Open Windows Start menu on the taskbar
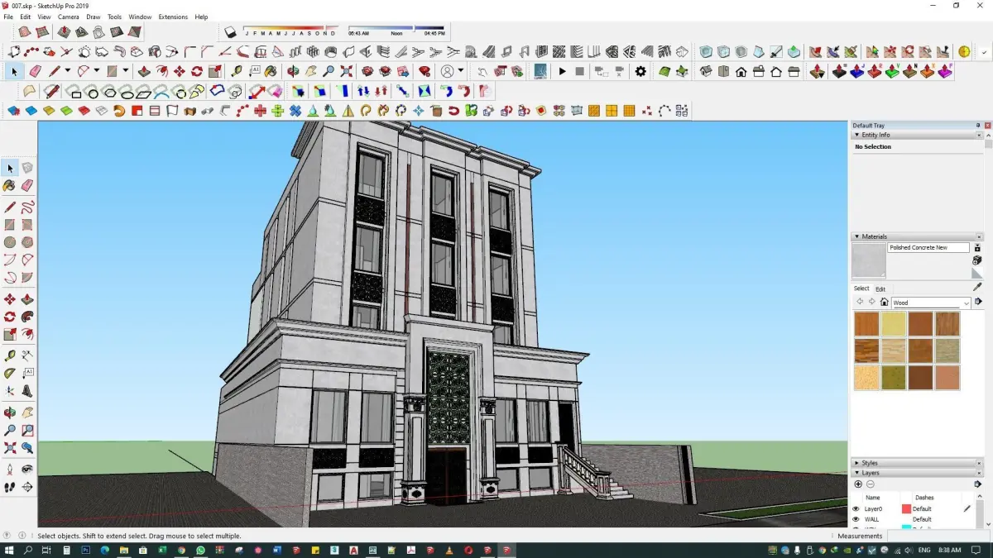Viewport: 993px width, 558px height. coord(10,550)
